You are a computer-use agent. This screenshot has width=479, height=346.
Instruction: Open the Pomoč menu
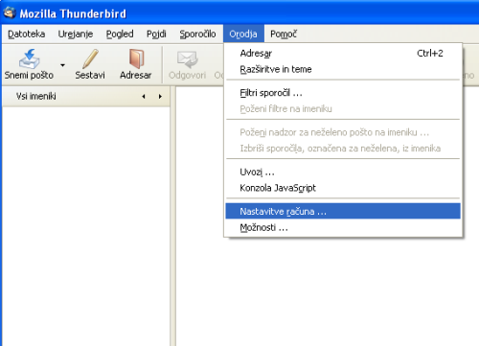coord(284,34)
